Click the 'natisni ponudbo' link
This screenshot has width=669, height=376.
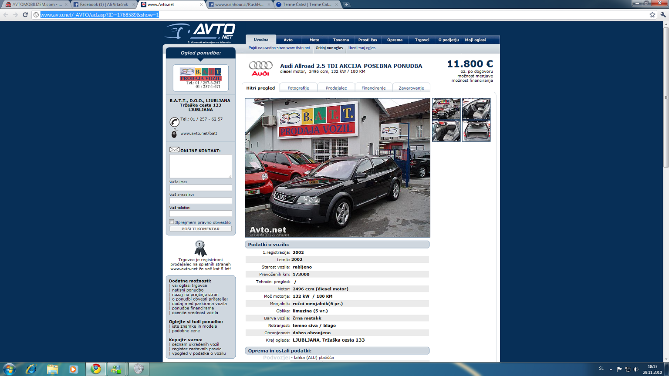point(188,290)
